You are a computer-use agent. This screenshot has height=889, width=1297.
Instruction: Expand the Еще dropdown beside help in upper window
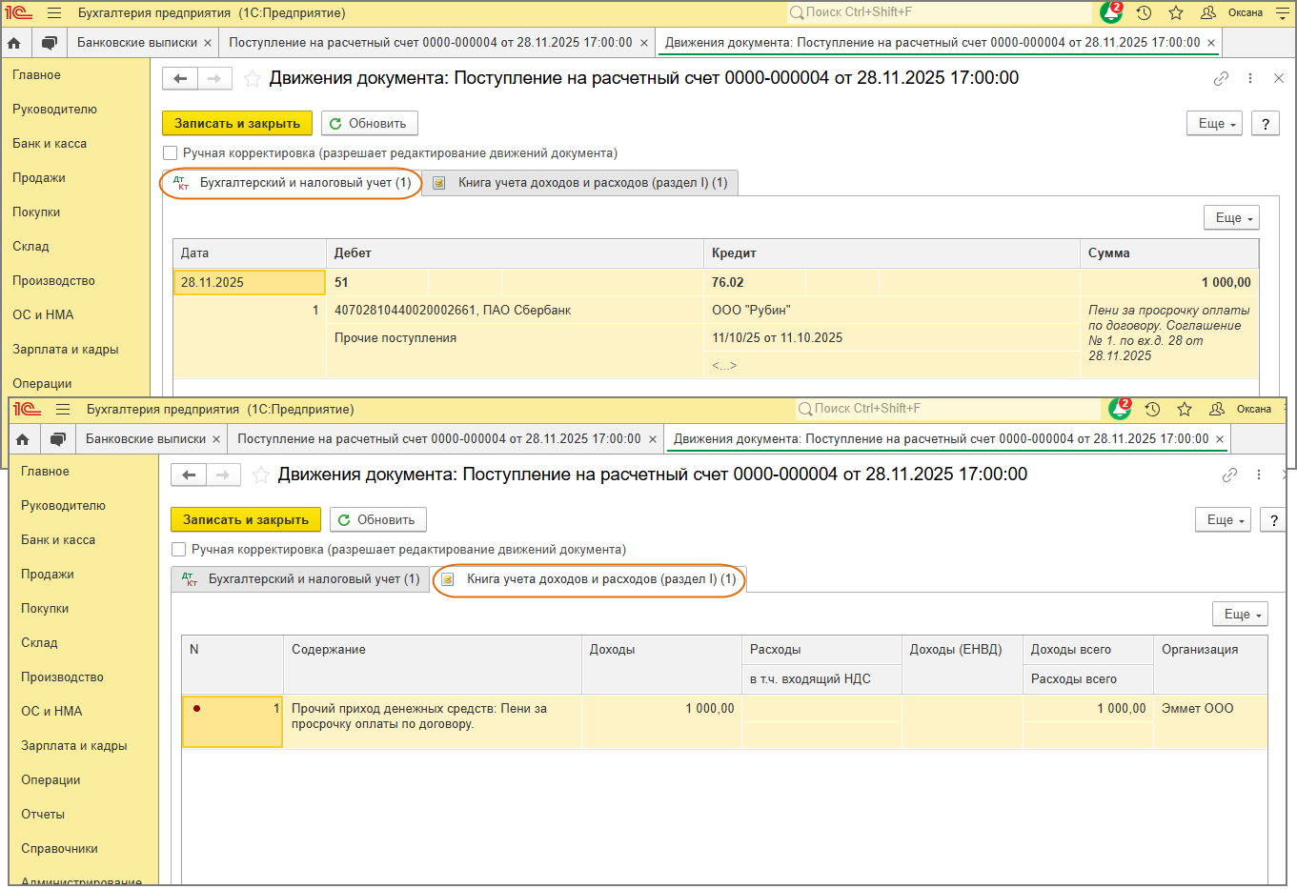[x=1214, y=124]
